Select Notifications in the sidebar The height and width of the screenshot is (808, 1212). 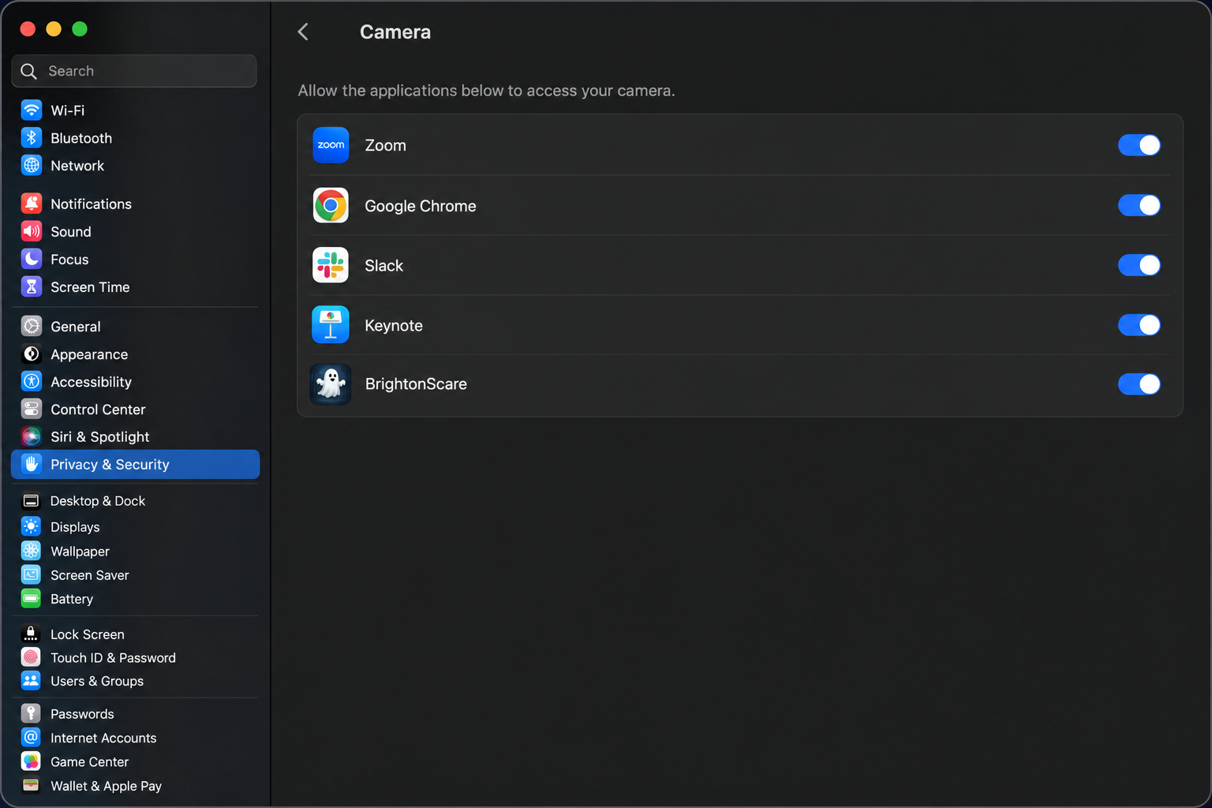click(135, 204)
